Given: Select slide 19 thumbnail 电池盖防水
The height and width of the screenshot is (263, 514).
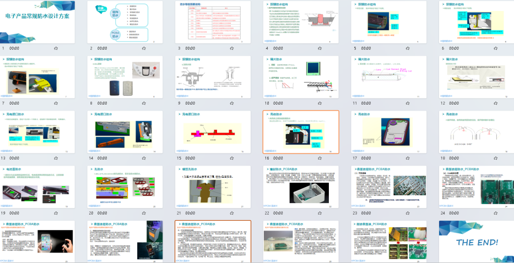Looking at the screenshot, I should click(37, 187).
